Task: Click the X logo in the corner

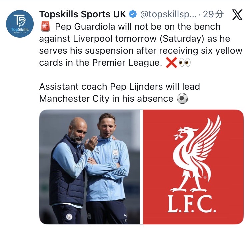Action: [237, 15]
